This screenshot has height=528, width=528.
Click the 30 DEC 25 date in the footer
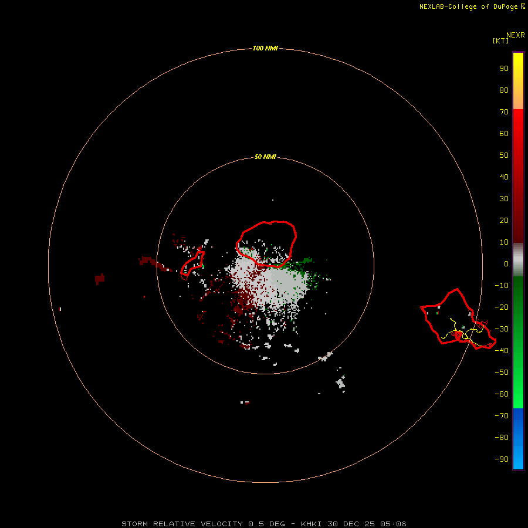coord(351,524)
